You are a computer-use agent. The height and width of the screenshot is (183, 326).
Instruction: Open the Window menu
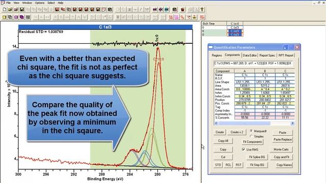[x=27, y=3]
